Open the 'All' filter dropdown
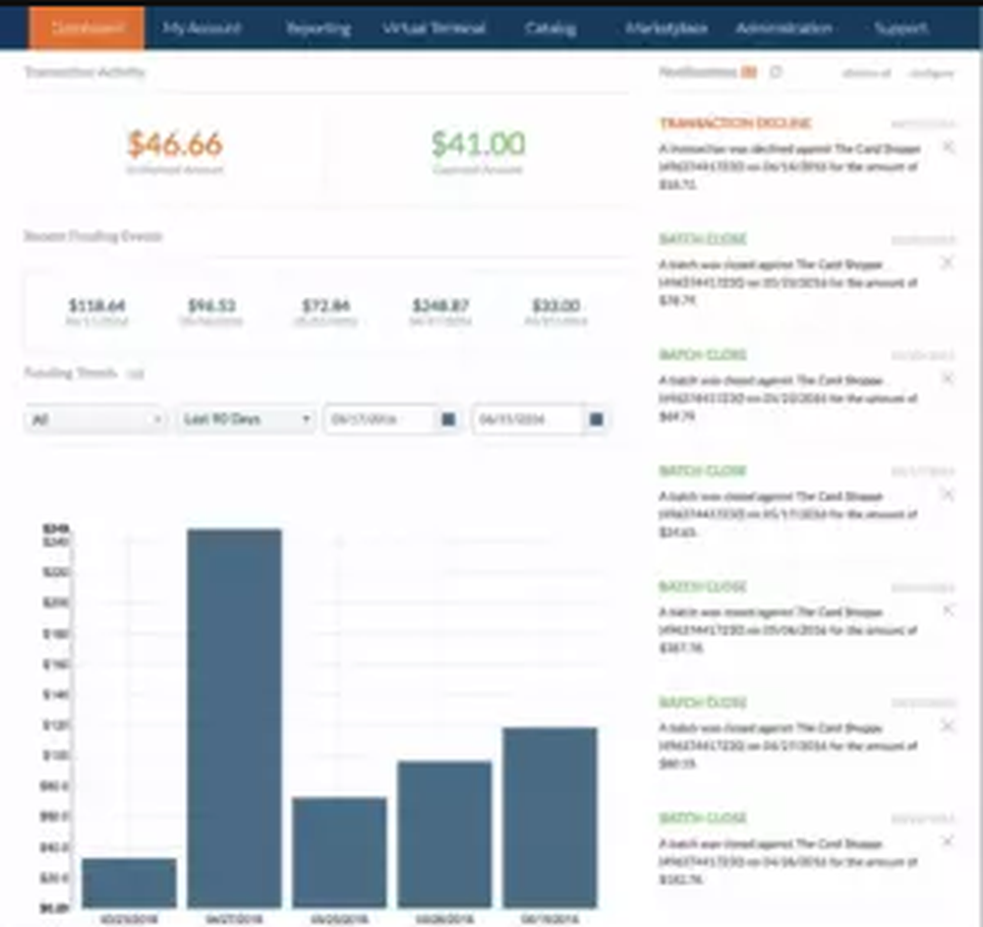This screenshot has width=983, height=927. 96,420
